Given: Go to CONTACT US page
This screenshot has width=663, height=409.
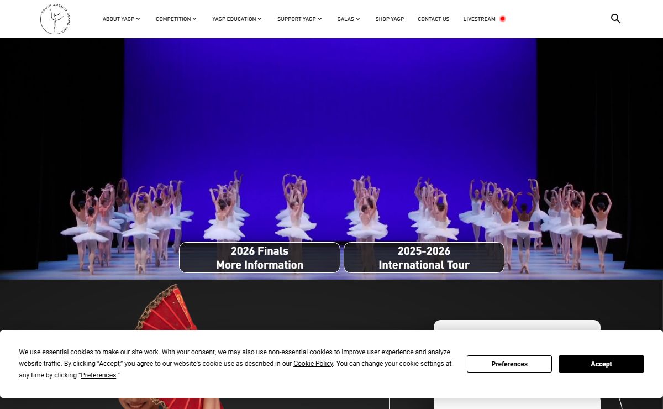Looking at the screenshot, I should click(x=434, y=19).
